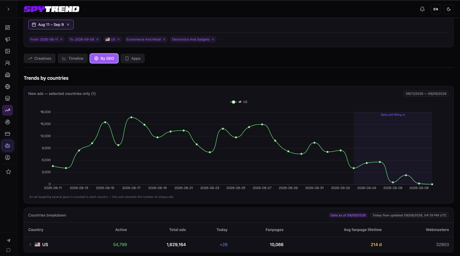Open the image creatives icon in sidebar
This screenshot has height=256, width=460.
click(x=8, y=51)
